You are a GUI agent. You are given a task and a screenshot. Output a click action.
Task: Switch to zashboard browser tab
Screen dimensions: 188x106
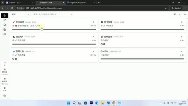tap(50, 3)
